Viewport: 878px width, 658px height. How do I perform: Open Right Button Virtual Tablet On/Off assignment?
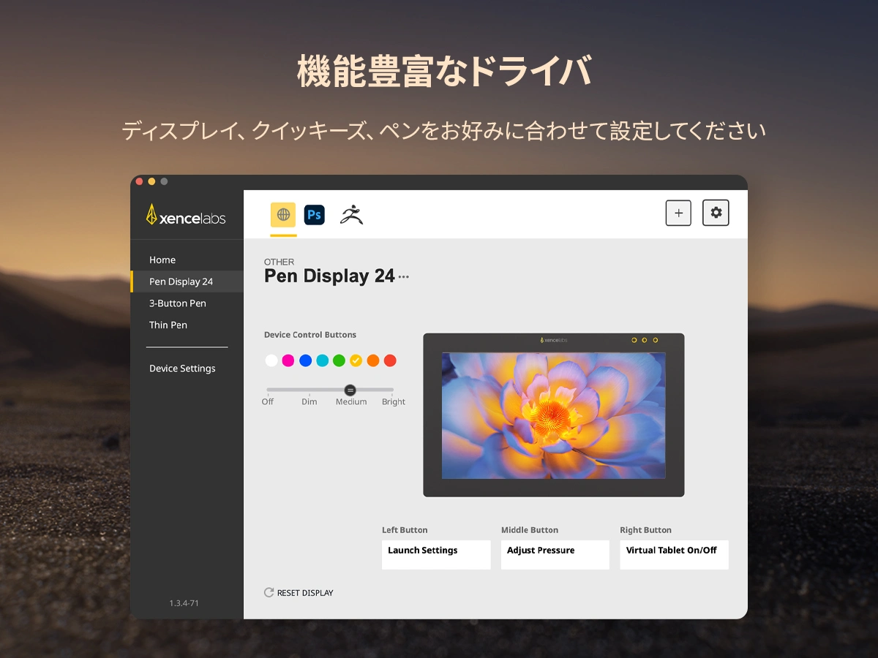click(674, 555)
